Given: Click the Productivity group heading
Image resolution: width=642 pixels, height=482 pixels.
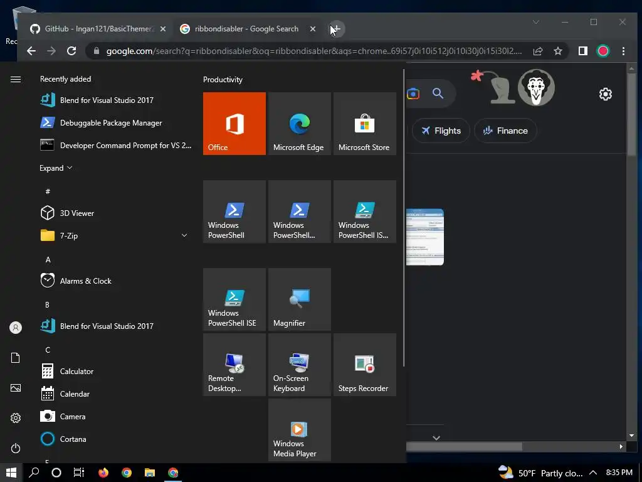Looking at the screenshot, I should [223, 80].
